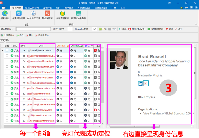Viewport: 199px width, 138px height.
Task: Open the 外贸象兵器谱 tab
Action: coord(84,8)
